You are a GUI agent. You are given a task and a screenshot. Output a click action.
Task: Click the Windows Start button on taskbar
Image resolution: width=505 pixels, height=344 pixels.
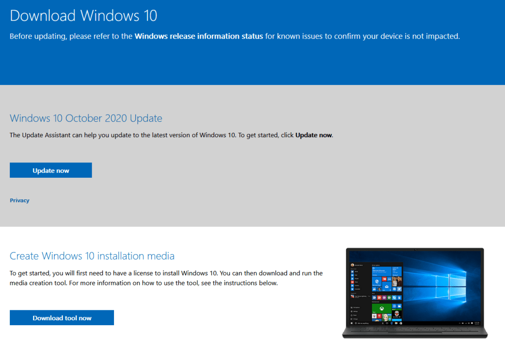coord(351,323)
